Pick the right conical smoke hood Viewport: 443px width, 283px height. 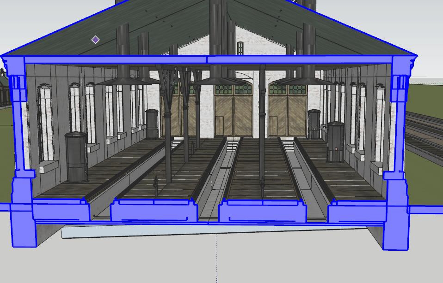[304, 81]
